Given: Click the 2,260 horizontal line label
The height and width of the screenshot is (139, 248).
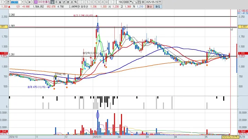Looking at the screenshot, I should click(x=12, y=15).
